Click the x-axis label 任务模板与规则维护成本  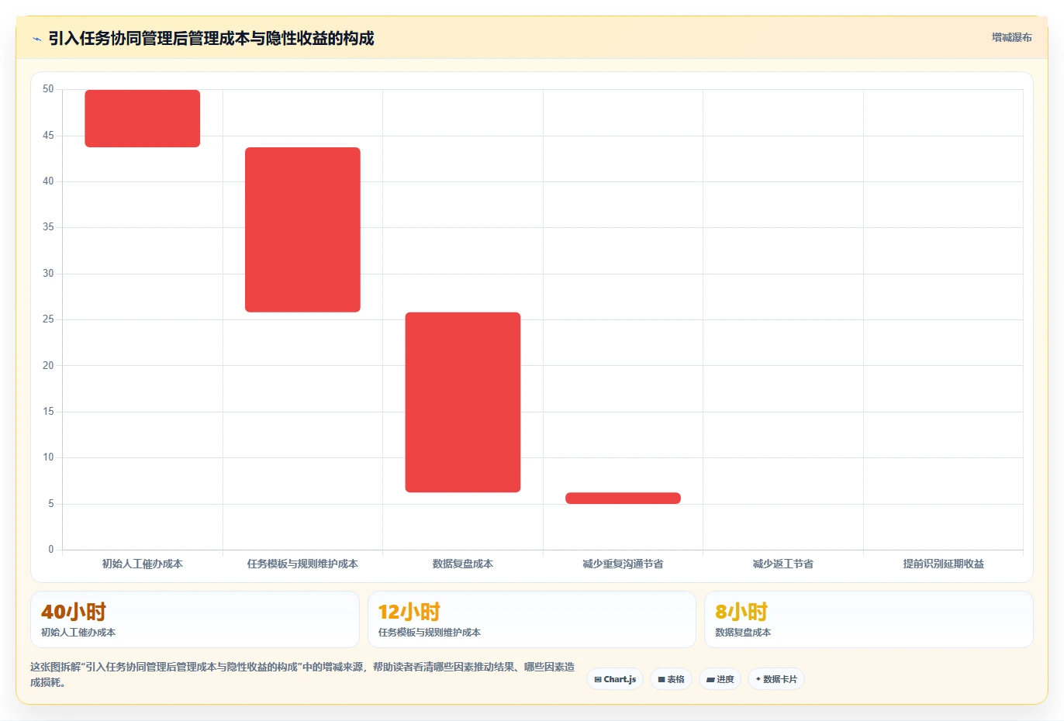coord(302,564)
